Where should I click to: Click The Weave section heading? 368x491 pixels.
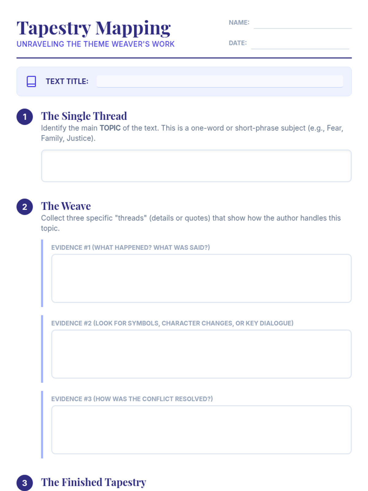[66, 206]
